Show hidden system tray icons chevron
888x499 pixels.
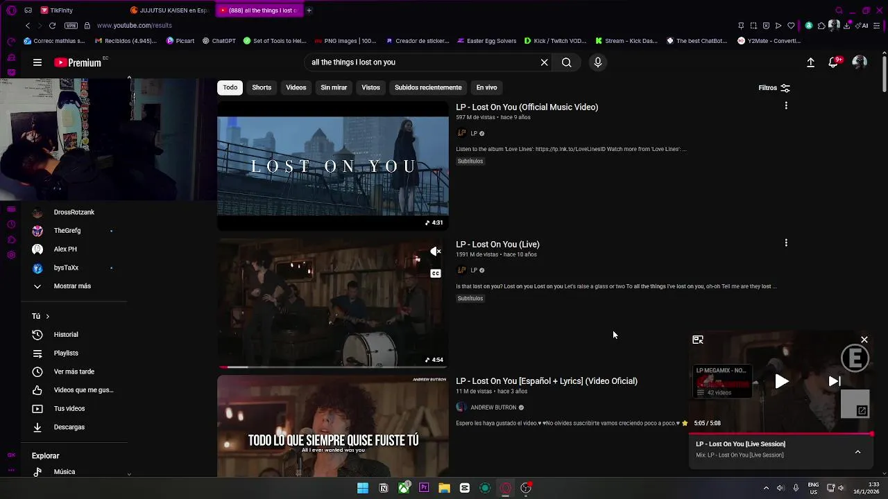tap(766, 488)
